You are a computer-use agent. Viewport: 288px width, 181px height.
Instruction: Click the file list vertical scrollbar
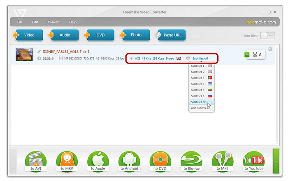pos(277,95)
